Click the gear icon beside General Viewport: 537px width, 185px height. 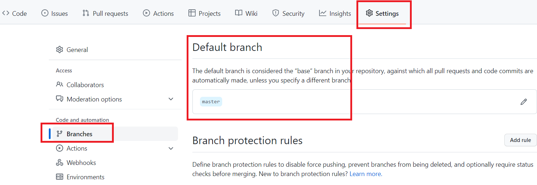[x=60, y=50]
